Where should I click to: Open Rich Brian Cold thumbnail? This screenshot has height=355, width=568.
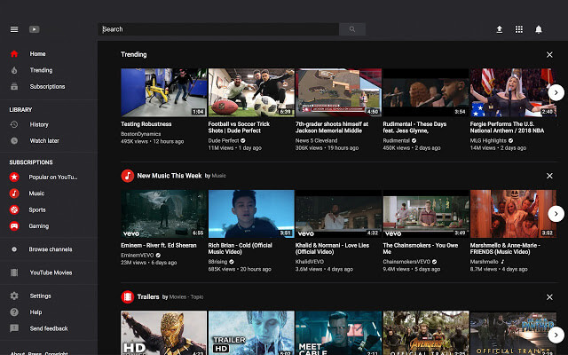click(x=251, y=214)
